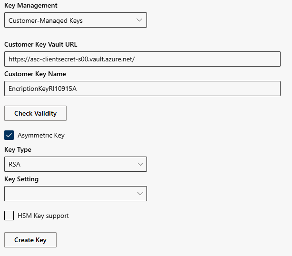Click the Create Key button
Screen dimensions: 292x256
[30, 240]
